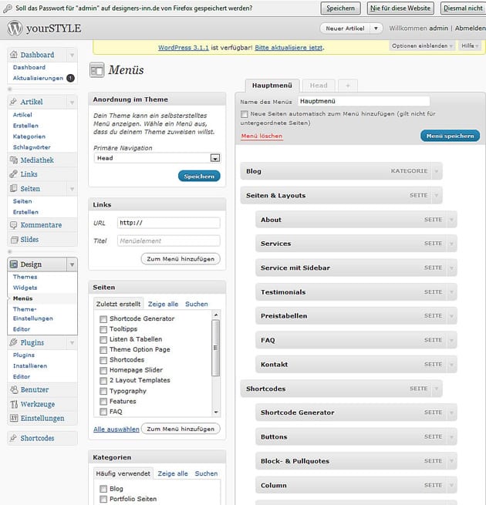Click Bitte aktualisiere jetzt link
Viewport: 486px width, 505px height.
coord(289,48)
